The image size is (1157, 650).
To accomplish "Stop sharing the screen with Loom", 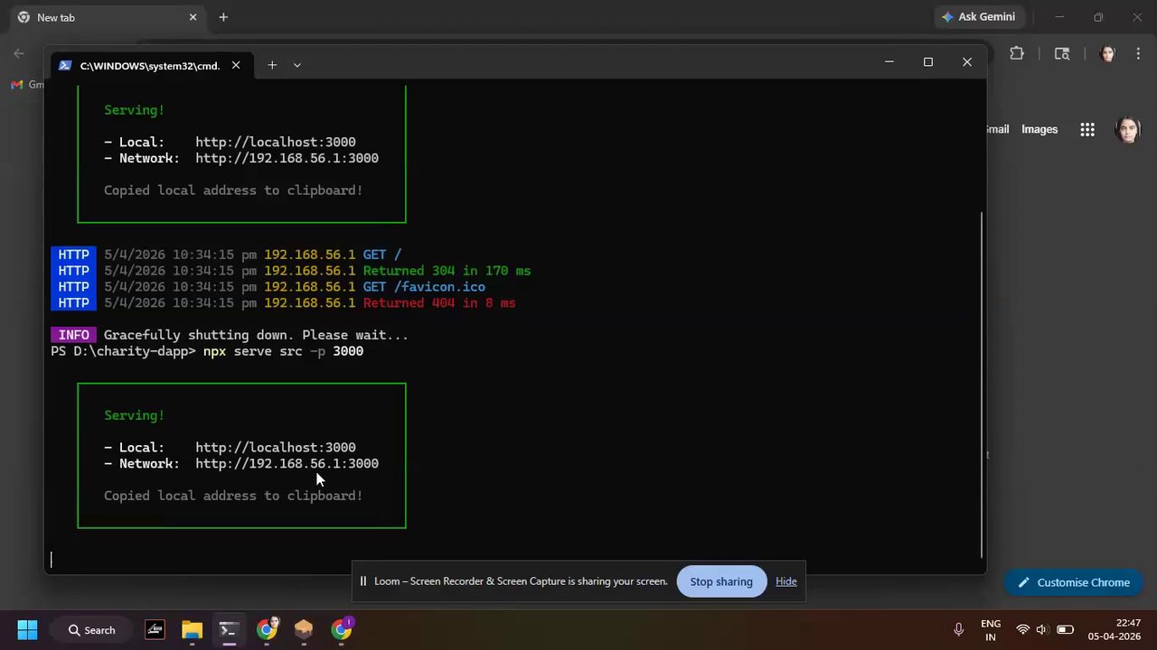I will (721, 581).
